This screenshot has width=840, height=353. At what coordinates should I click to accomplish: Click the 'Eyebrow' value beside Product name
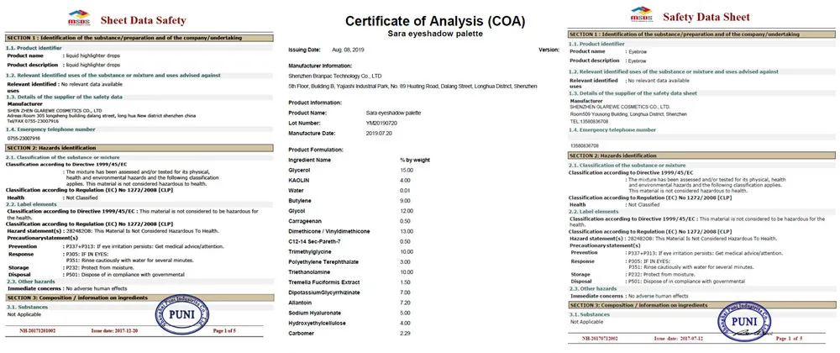tap(638, 51)
